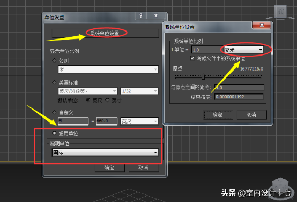Screen dimensions: 297x203
Task: Open the 英尺 custom unit dropdown
Action: 139,121
